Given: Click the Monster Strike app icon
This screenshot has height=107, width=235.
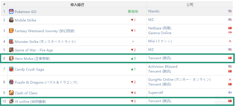Looking at the screenshot, I should [11, 42].
